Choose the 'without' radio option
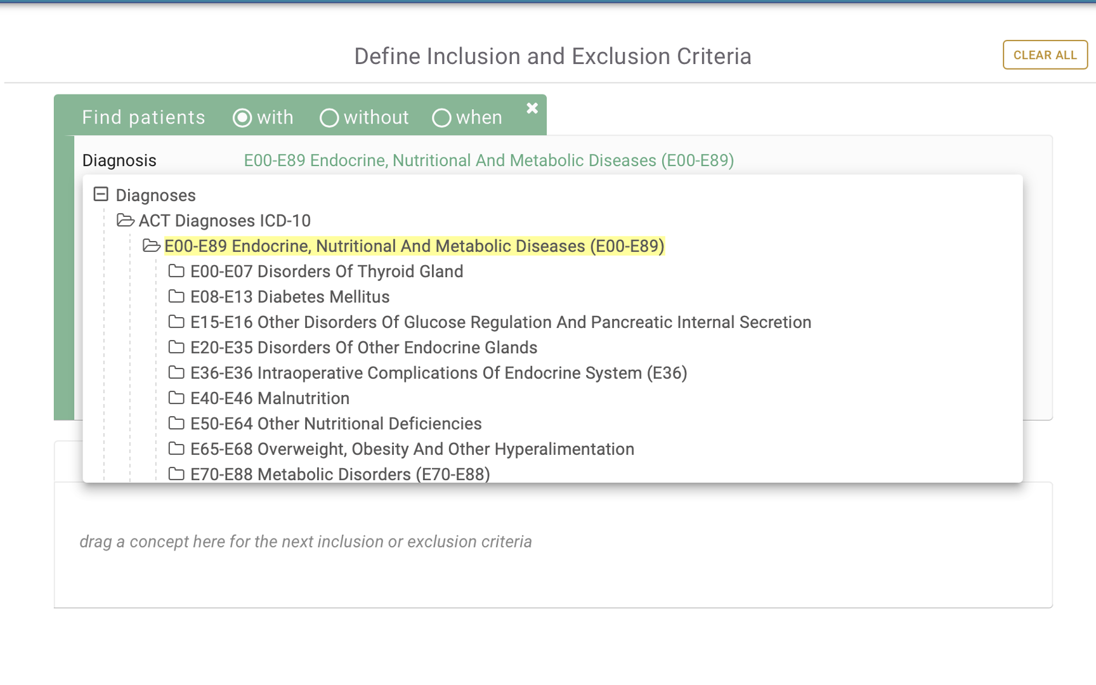 [329, 118]
